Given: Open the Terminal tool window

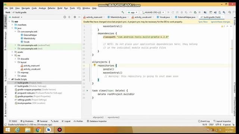Looking at the screenshot, I should (42, 121).
